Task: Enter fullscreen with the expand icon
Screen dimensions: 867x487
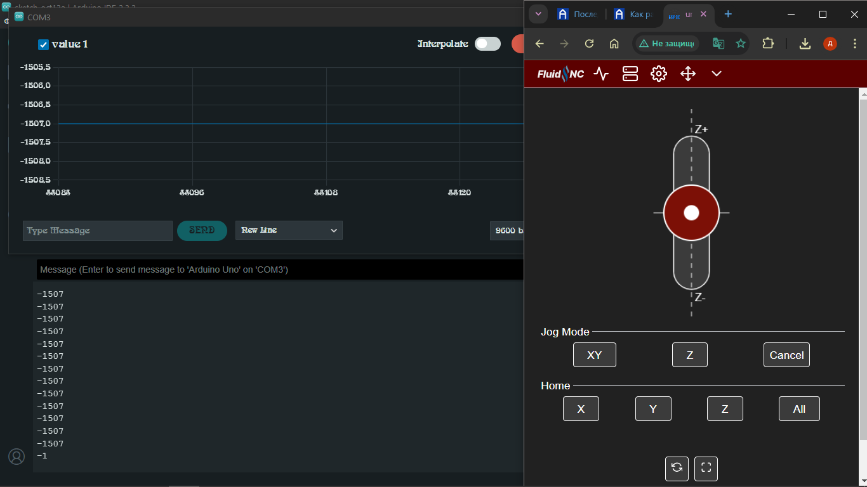Action: coord(706,469)
